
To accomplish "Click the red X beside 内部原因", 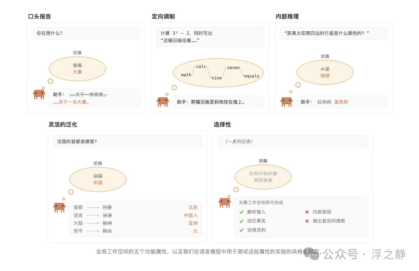I will (x=307, y=212).
